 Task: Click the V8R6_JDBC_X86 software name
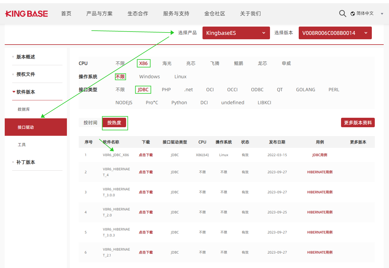click(x=116, y=155)
